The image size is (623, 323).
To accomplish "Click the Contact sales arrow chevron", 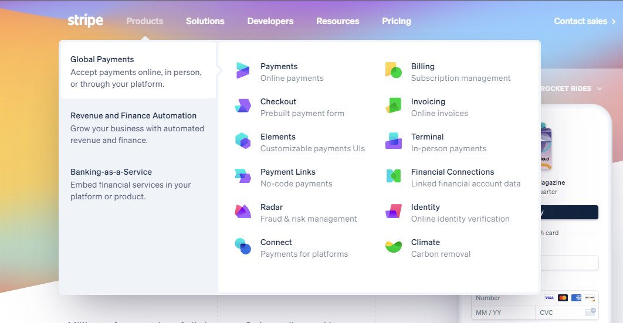I will point(614,22).
